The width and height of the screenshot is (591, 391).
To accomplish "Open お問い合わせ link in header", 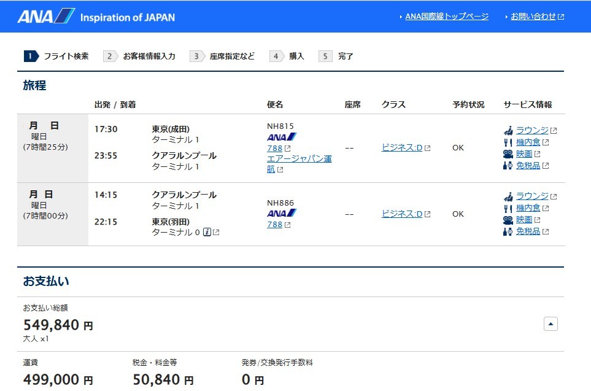I will click(533, 17).
